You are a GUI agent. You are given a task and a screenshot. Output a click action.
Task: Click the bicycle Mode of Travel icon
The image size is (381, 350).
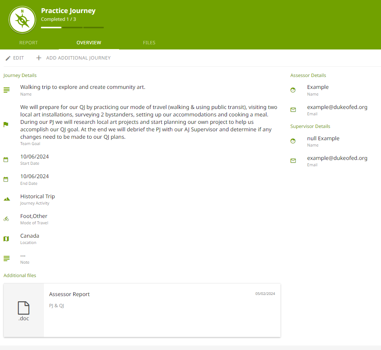point(6,219)
